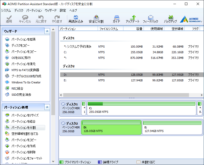This screenshot has height=165, width=204.
Task: Open the ヘルプ menu
Action: (73, 10)
